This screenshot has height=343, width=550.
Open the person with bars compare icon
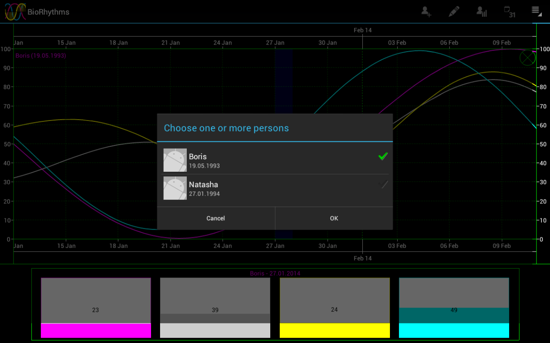click(x=482, y=12)
